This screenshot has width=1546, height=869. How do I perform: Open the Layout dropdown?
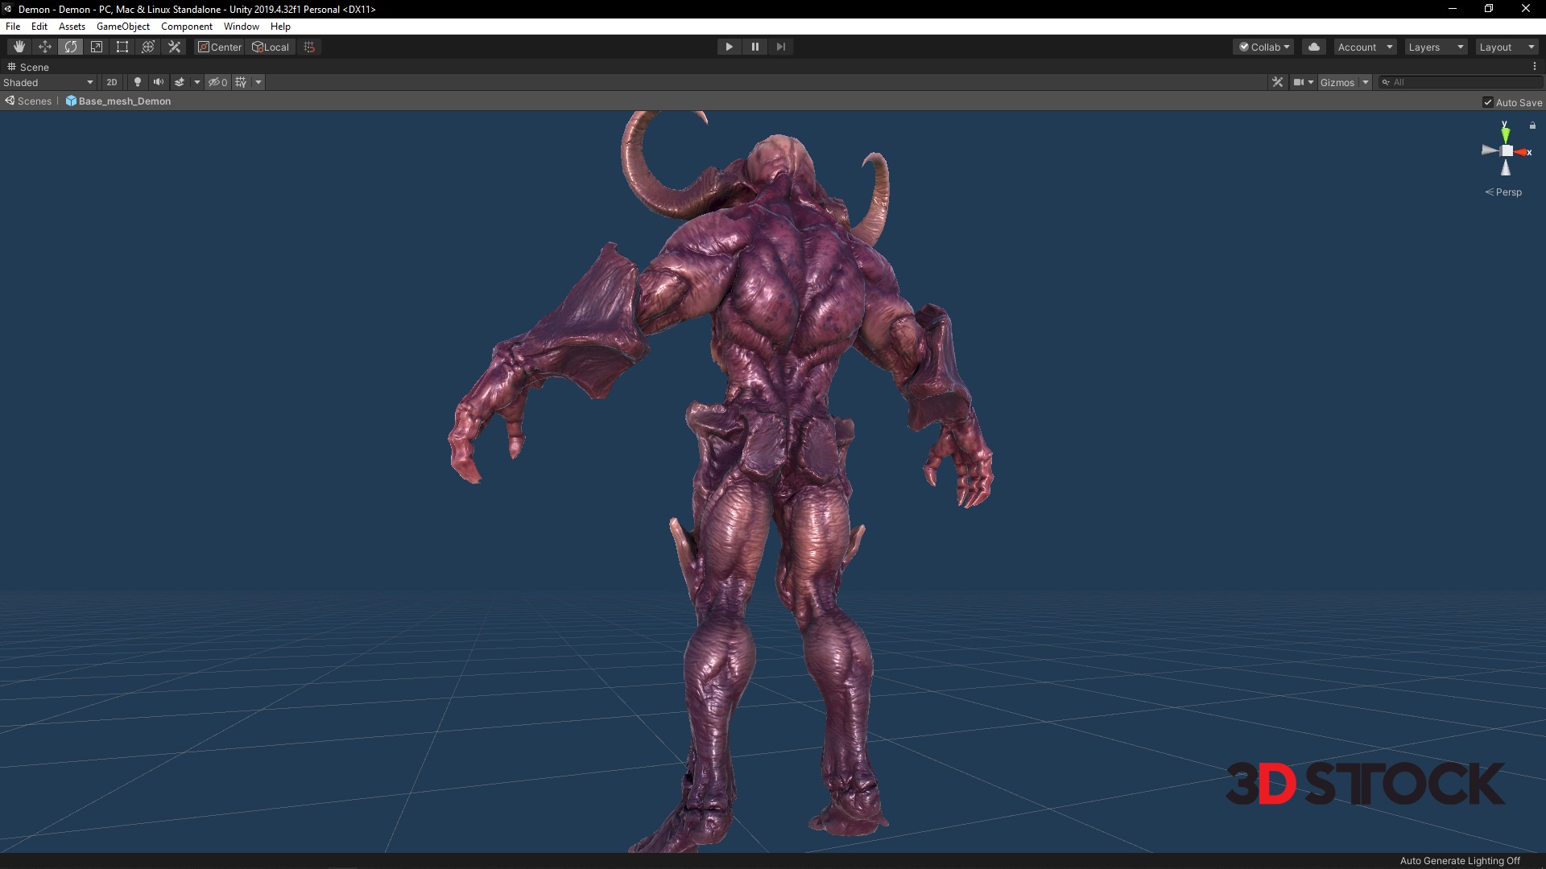point(1507,47)
